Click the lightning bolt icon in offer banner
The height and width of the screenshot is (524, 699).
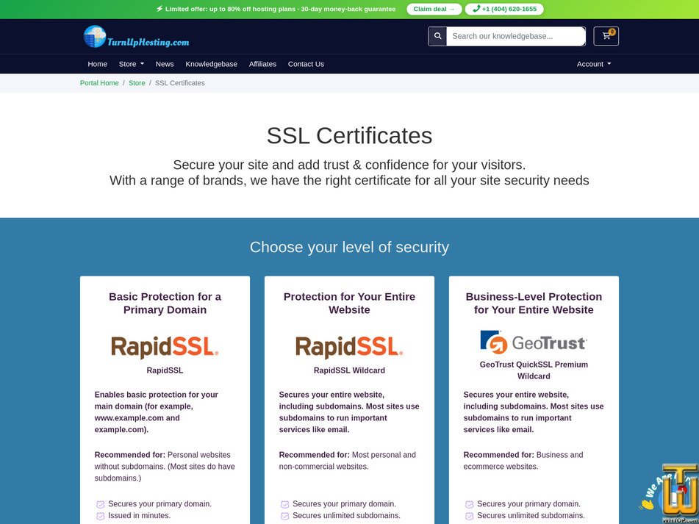click(159, 9)
